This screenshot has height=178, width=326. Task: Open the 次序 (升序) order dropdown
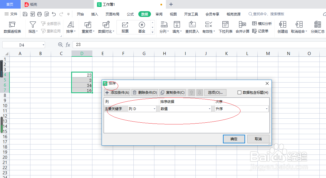pos(266,109)
